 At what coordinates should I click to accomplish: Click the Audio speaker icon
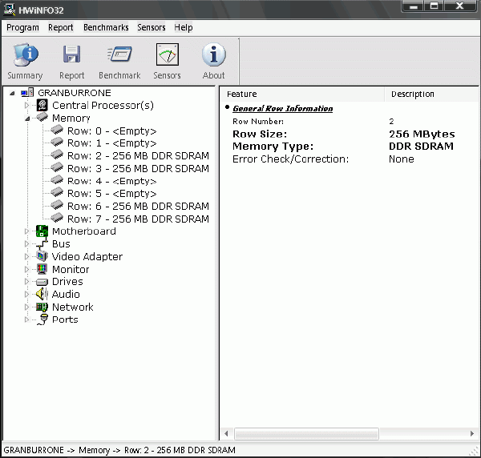pos(42,294)
